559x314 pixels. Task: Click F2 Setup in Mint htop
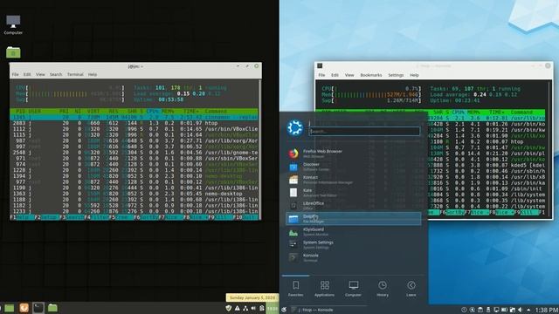click(x=46, y=217)
